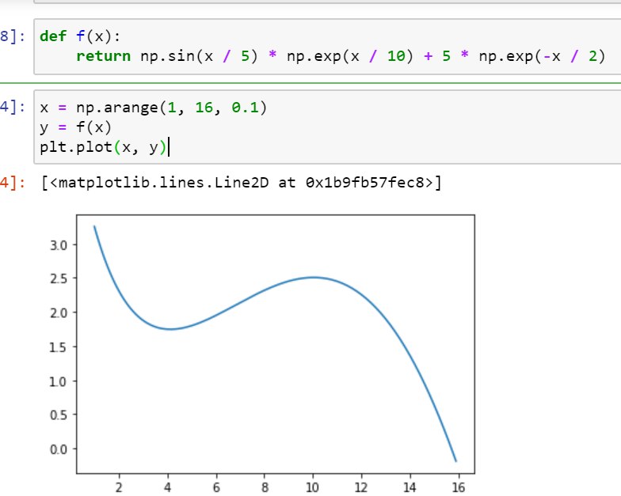Click the y = f(x) code line
The height and width of the screenshot is (496, 621).
click(x=75, y=127)
